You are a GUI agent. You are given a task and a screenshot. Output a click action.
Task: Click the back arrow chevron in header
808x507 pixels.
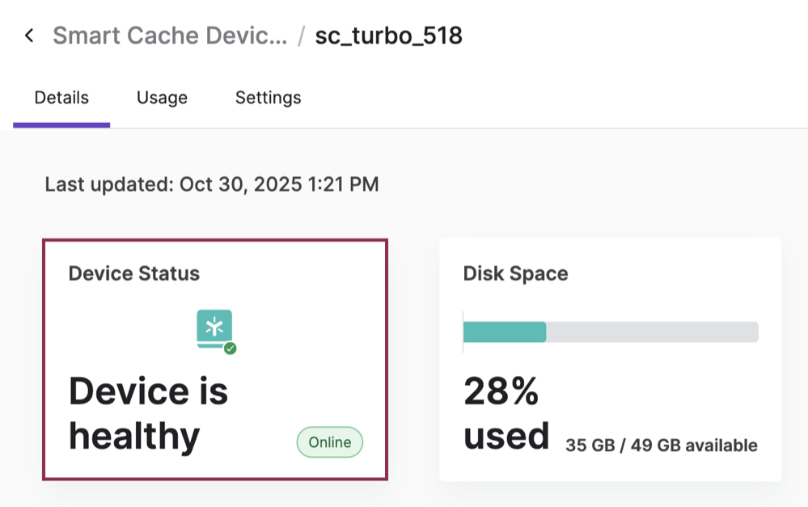click(x=29, y=35)
